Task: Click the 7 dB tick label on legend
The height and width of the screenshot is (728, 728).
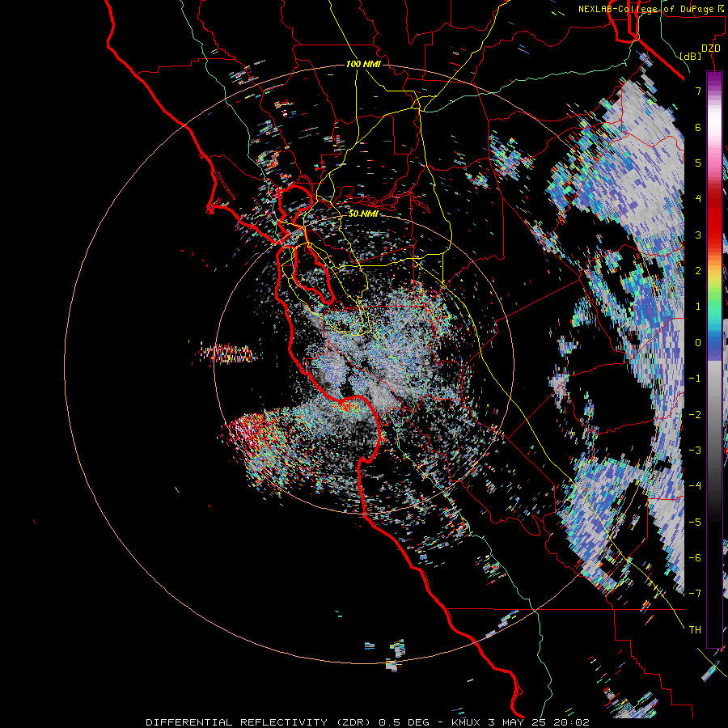Action: pos(698,91)
